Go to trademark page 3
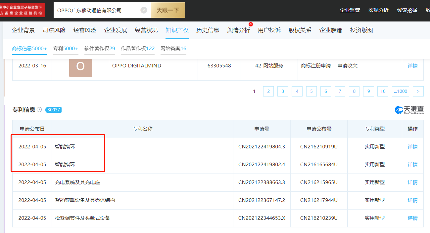The width and height of the screenshot is (430, 233). point(283,91)
